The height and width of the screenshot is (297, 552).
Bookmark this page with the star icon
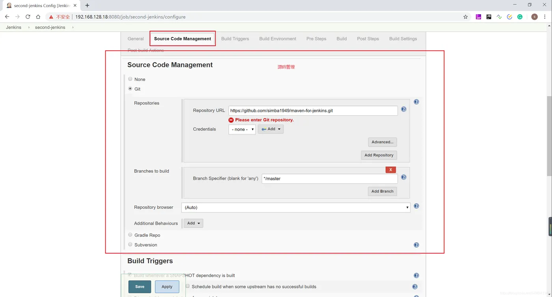(x=466, y=17)
